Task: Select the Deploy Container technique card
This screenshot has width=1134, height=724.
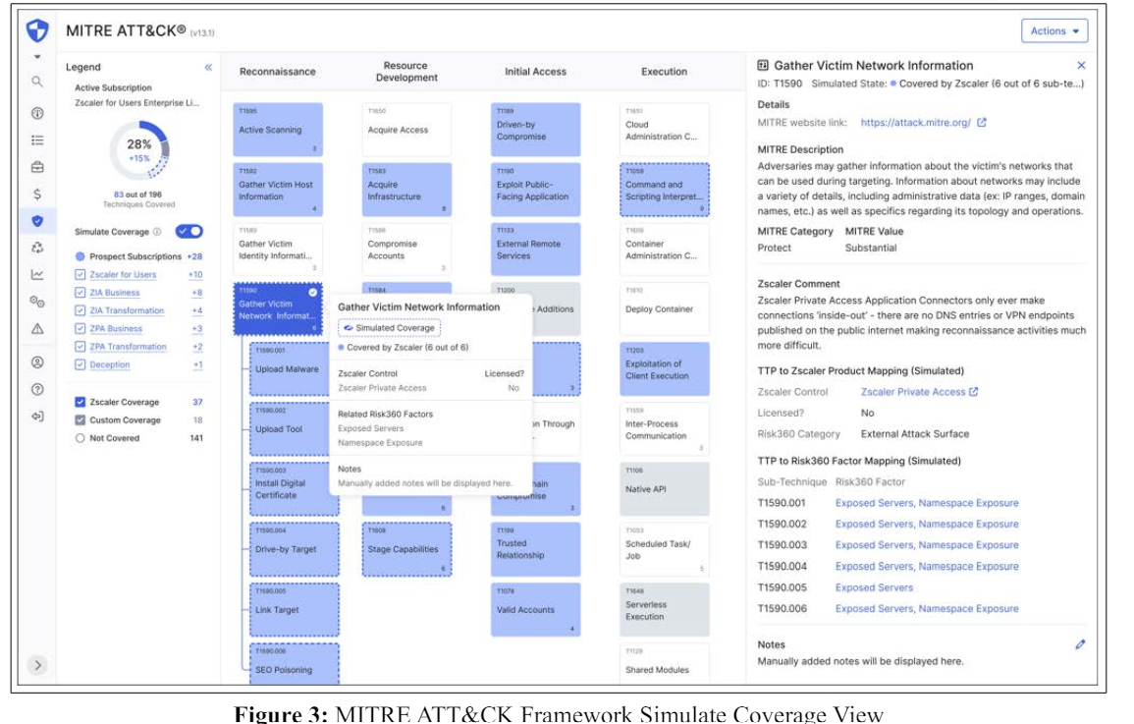Action: (x=664, y=309)
